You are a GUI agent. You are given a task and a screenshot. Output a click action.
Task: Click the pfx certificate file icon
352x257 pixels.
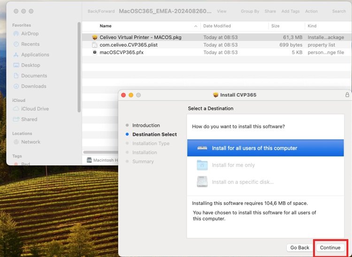95,52
